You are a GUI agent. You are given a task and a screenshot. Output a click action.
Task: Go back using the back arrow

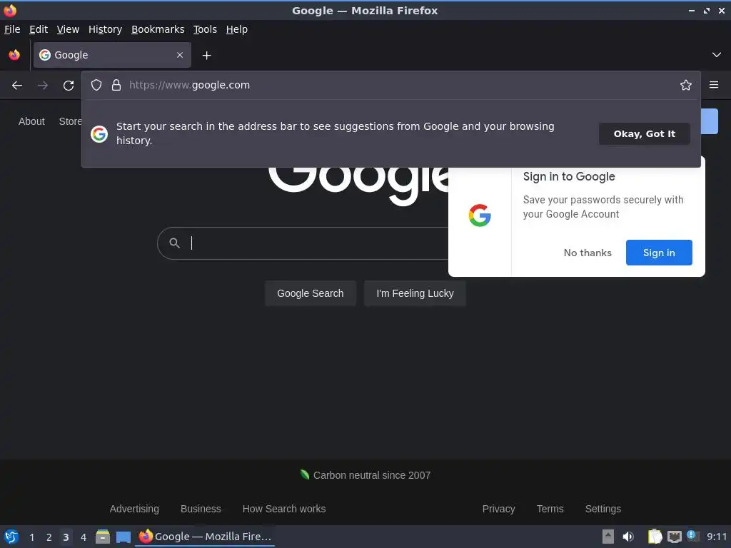coord(17,86)
